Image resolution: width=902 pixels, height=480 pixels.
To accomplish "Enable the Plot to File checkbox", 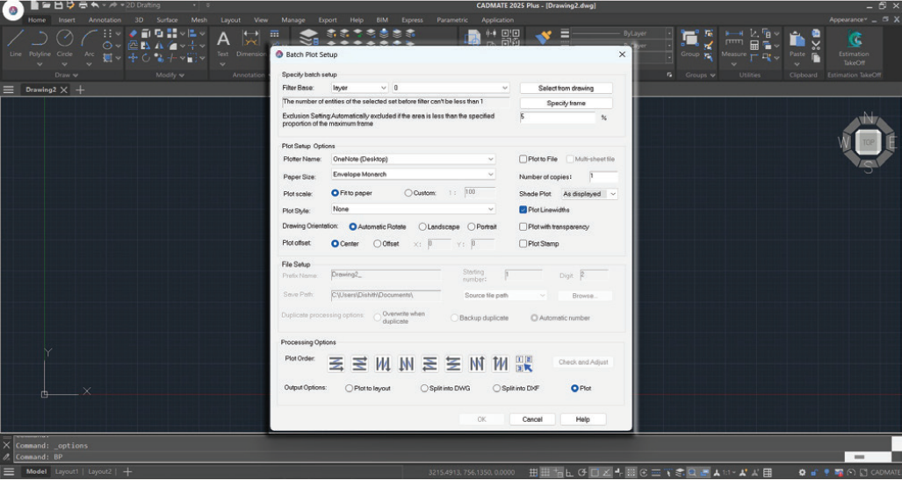I will tap(523, 159).
